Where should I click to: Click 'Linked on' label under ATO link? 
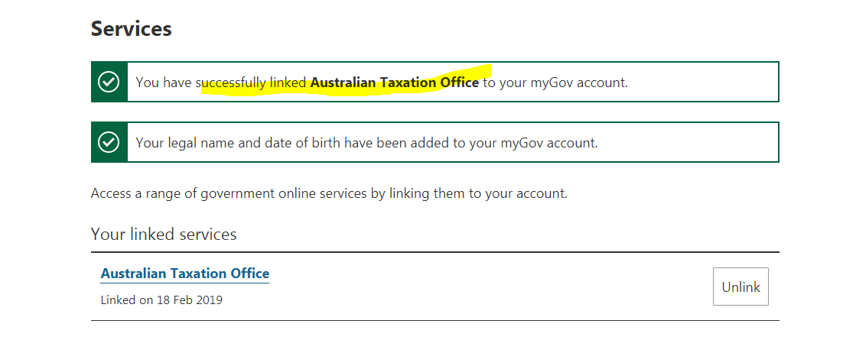tap(127, 300)
